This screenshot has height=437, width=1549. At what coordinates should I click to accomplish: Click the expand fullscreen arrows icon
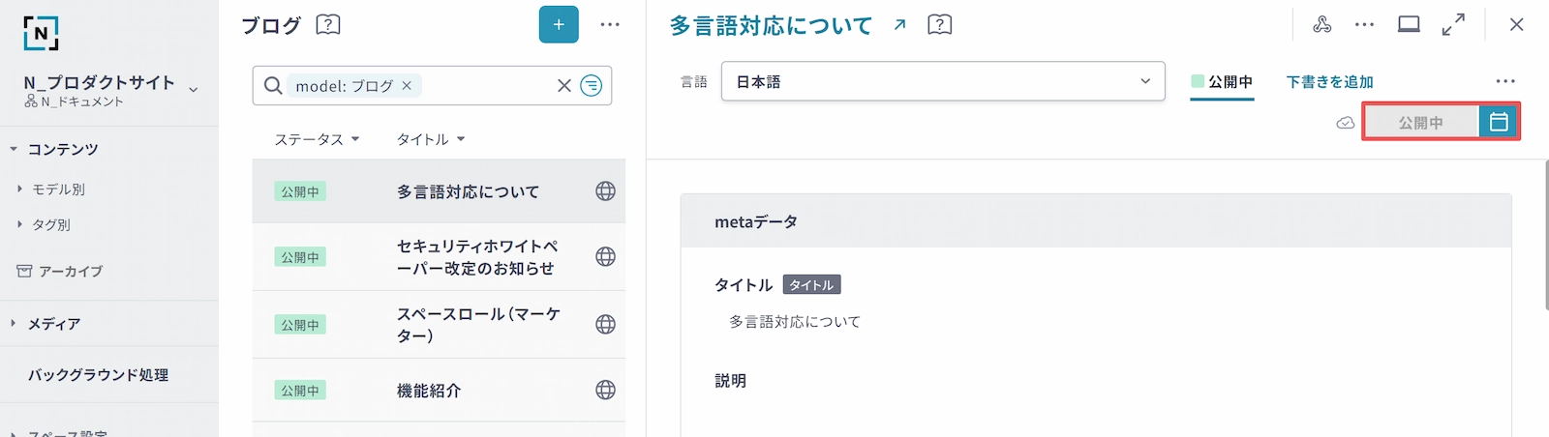1453,25
